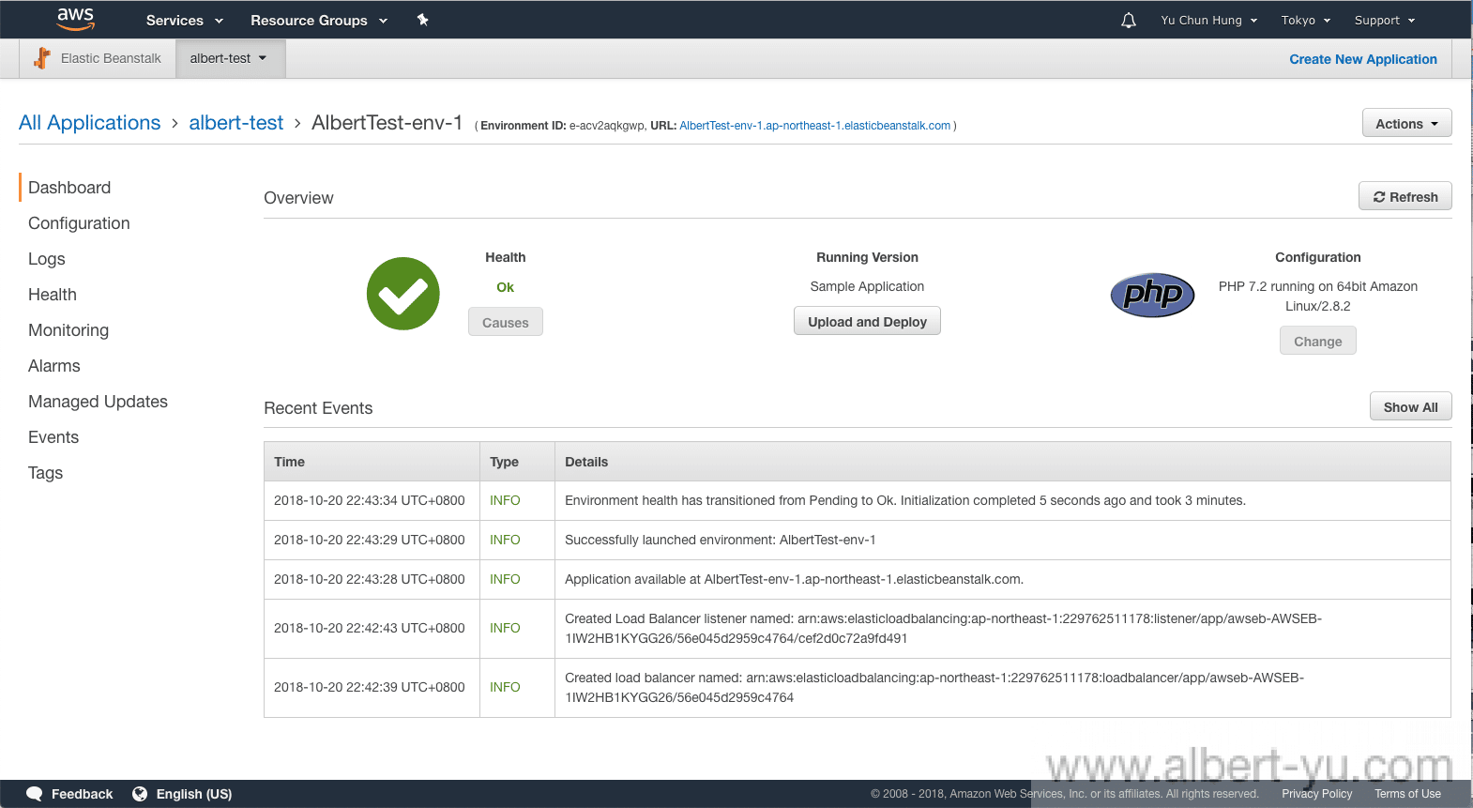
Task: Click Upload and Deploy button
Action: (867, 321)
